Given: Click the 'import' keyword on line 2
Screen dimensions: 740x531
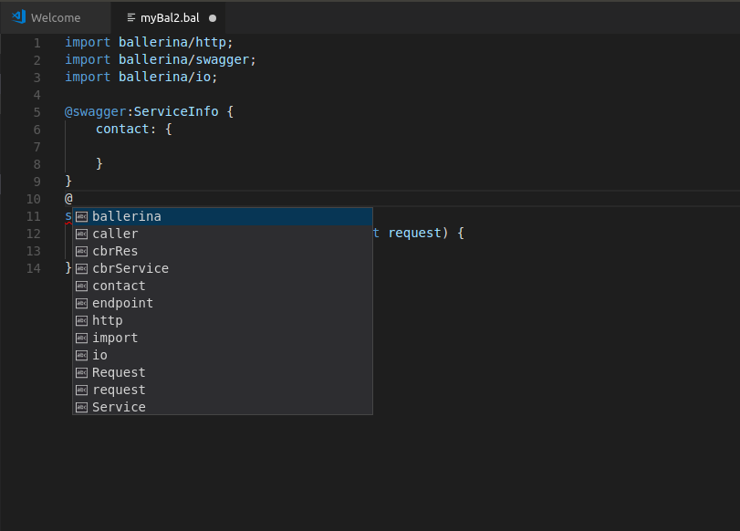Looking at the screenshot, I should [x=88, y=60].
